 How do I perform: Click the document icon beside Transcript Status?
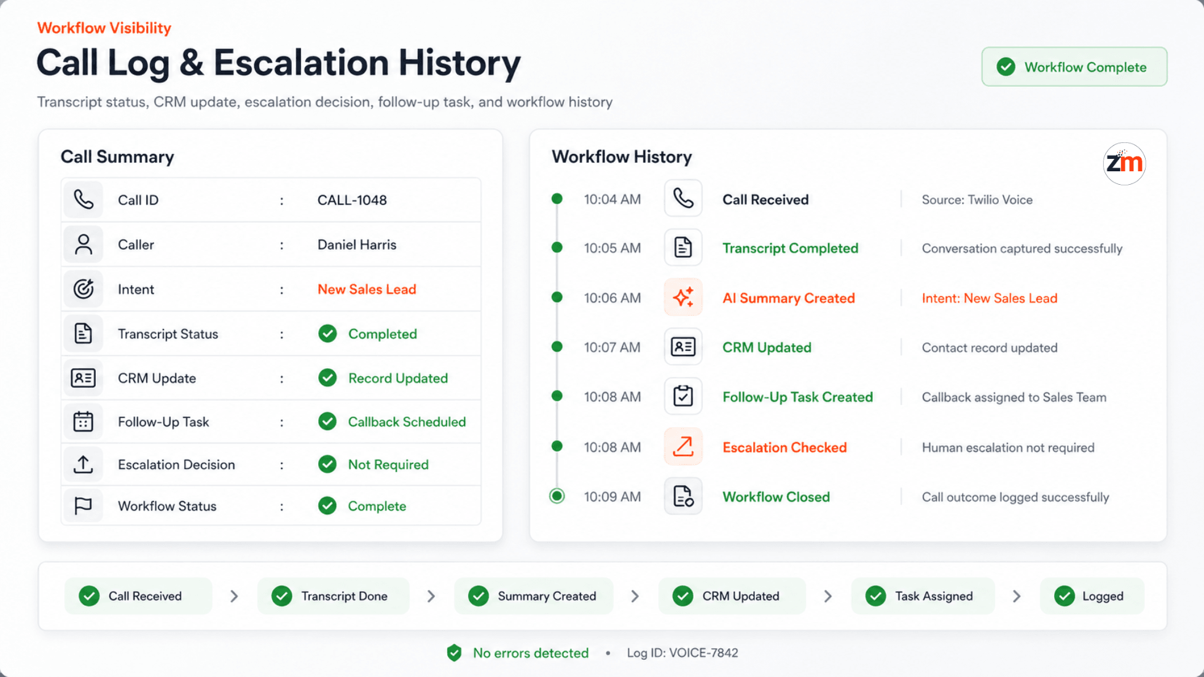coord(83,333)
